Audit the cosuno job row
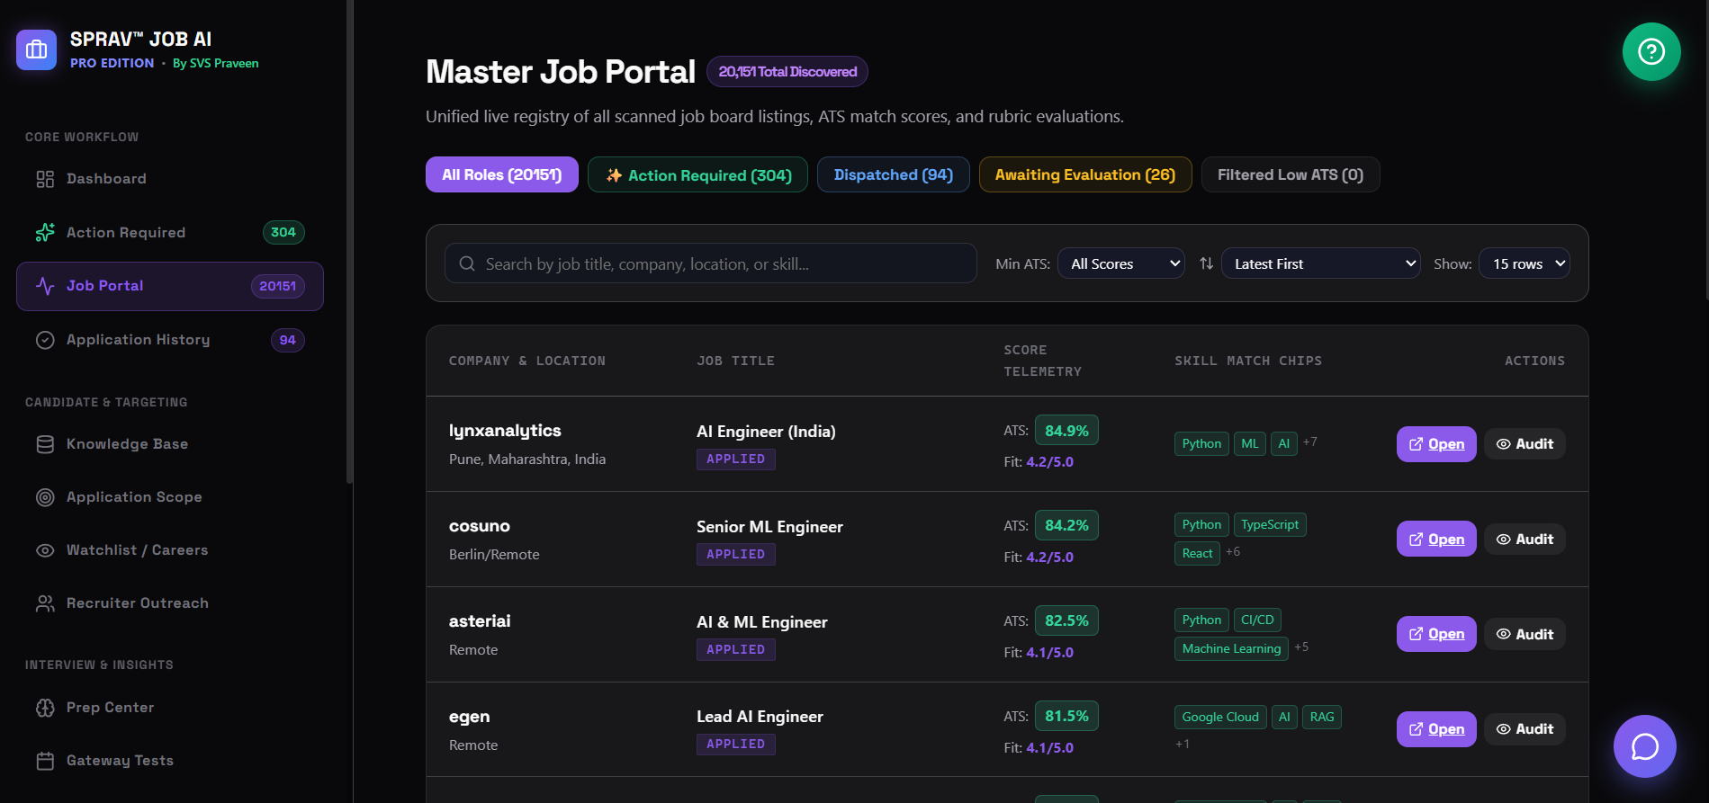This screenshot has height=803, width=1709. click(x=1525, y=540)
